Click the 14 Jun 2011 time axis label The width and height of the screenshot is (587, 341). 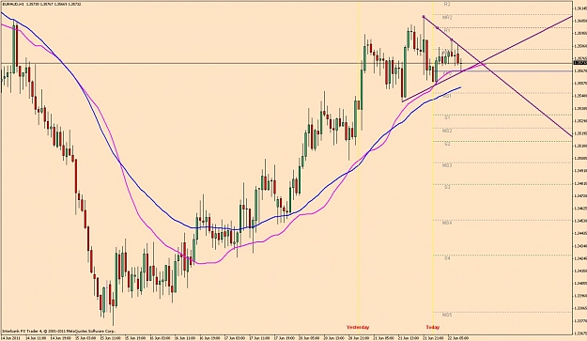pyautogui.click(x=10, y=338)
